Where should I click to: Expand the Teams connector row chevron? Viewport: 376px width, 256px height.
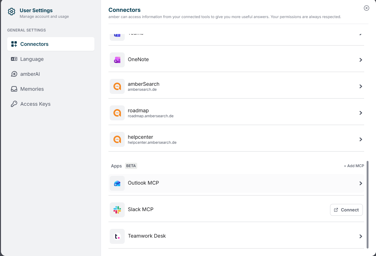coord(361,34)
